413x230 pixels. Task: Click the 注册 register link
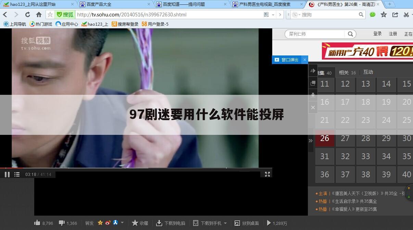pyautogui.click(x=393, y=34)
